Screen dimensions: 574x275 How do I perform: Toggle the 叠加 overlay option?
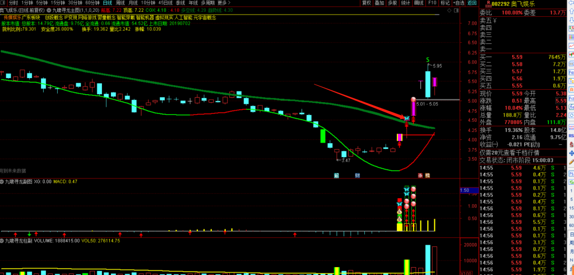click(379, 3)
